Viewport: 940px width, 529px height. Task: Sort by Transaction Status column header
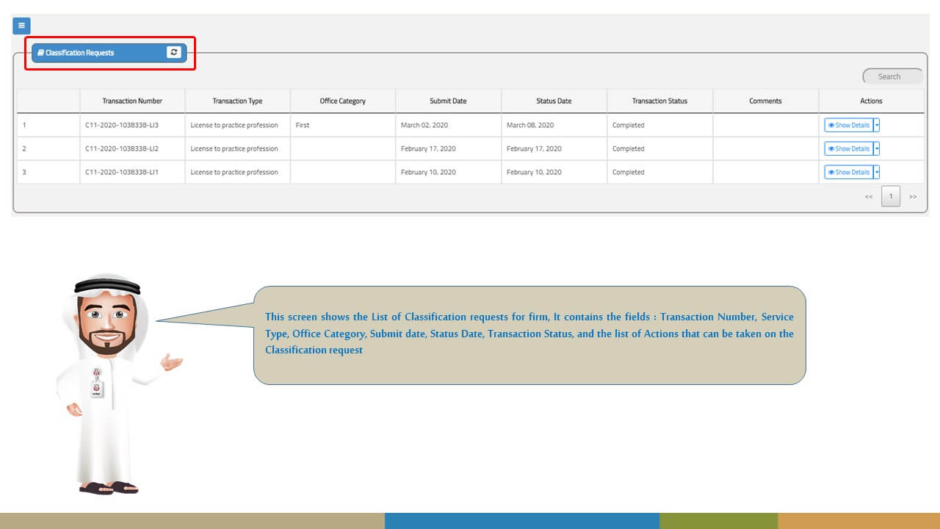pyautogui.click(x=659, y=101)
